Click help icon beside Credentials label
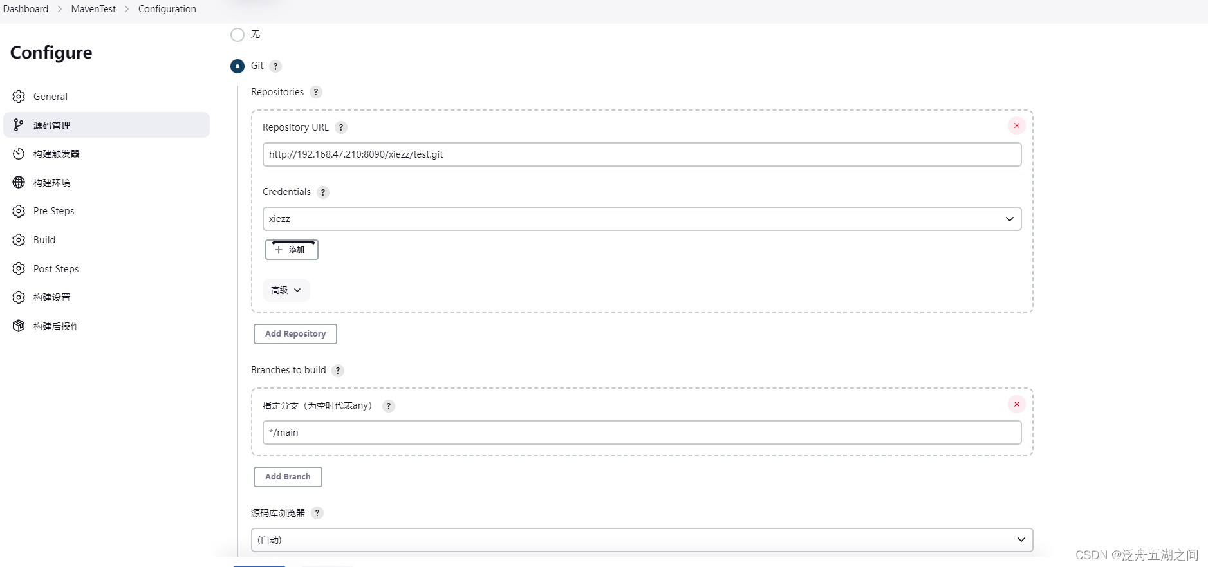The width and height of the screenshot is (1208, 567). (x=323, y=192)
